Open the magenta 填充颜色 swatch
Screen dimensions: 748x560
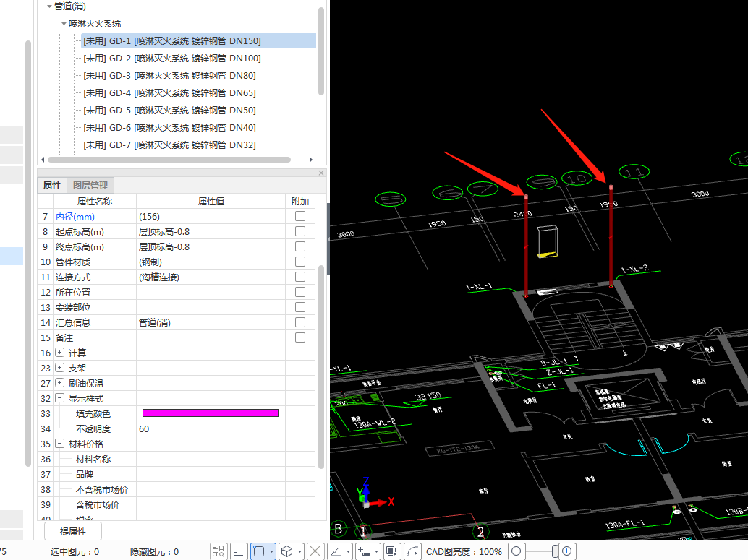click(211, 413)
